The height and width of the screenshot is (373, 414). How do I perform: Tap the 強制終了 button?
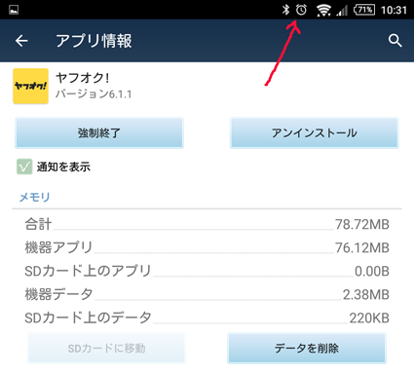click(x=99, y=133)
